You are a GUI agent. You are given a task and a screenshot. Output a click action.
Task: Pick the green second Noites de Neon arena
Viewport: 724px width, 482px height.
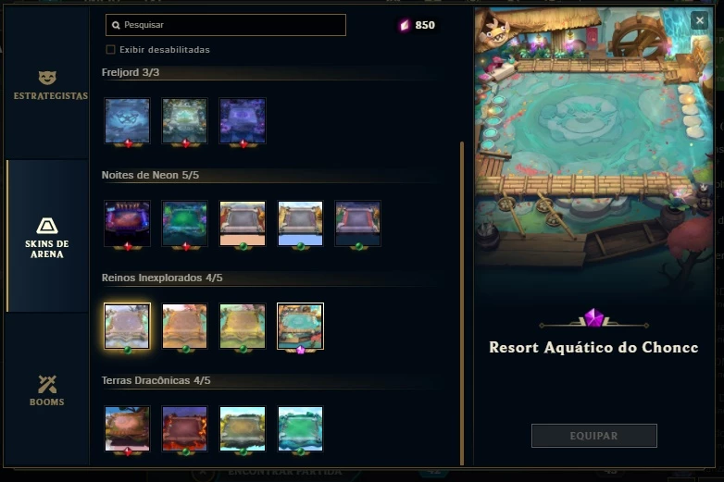(184, 223)
